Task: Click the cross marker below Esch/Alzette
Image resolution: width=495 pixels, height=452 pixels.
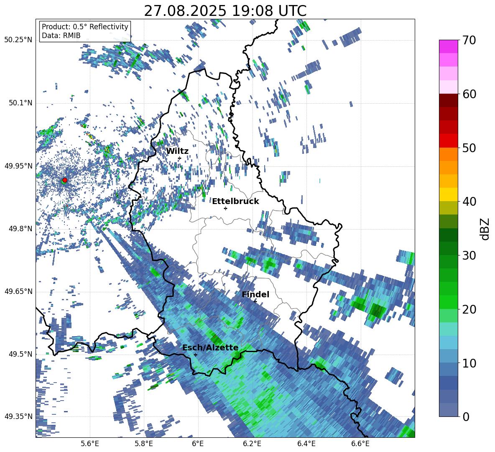Action: pyautogui.click(x=195, y=355)
